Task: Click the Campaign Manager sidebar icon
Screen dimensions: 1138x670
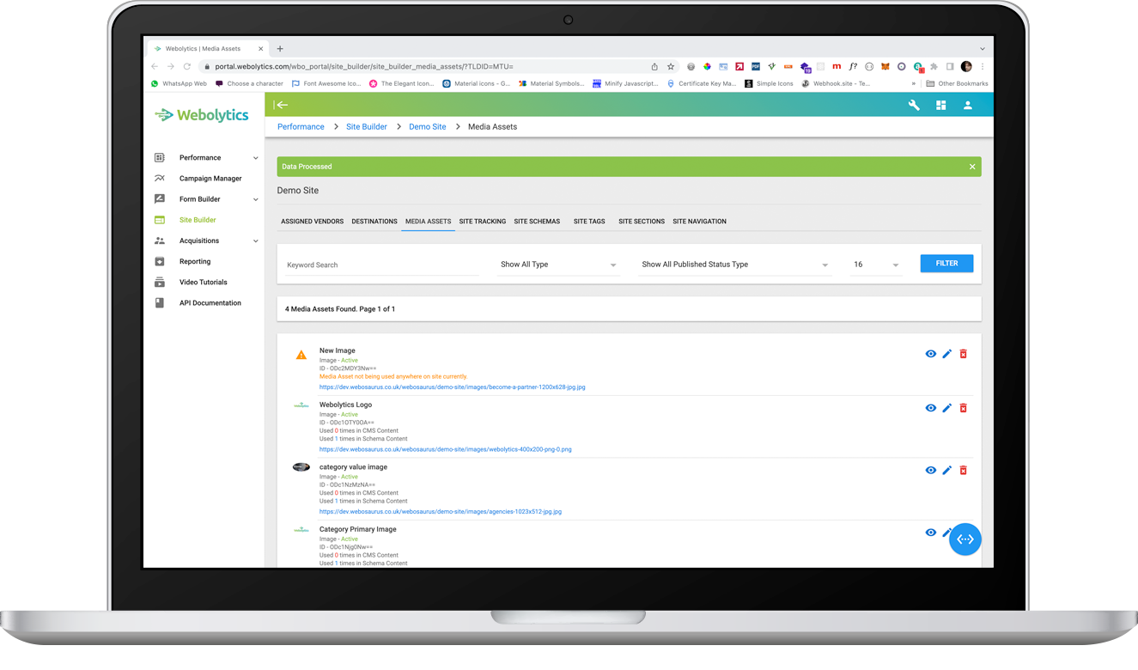Action: click(159, 179)
